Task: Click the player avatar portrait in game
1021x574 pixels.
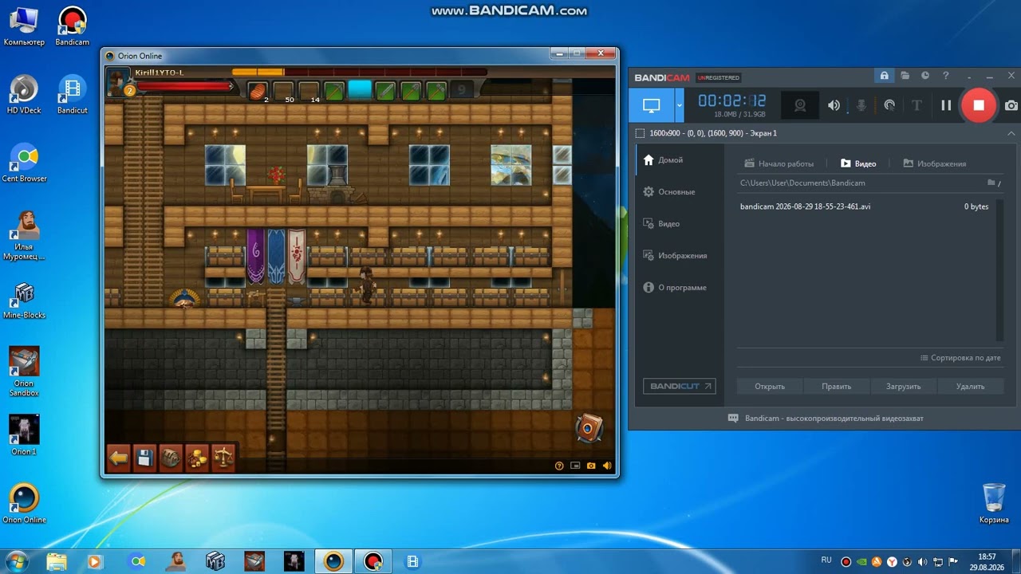Action: coord(118,81)
